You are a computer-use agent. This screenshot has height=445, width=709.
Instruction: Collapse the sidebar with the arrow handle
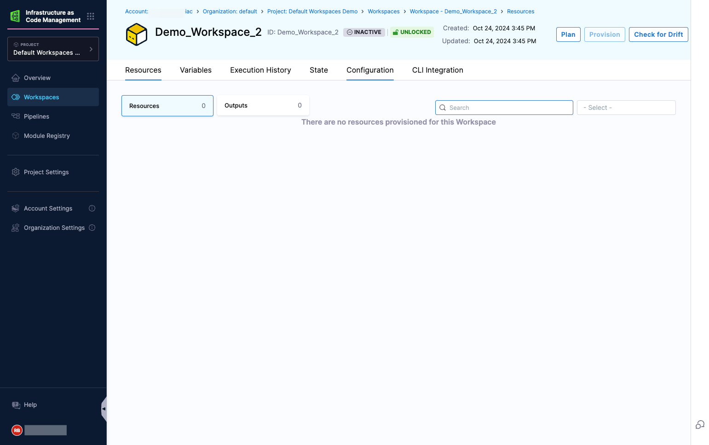point(104,409)
